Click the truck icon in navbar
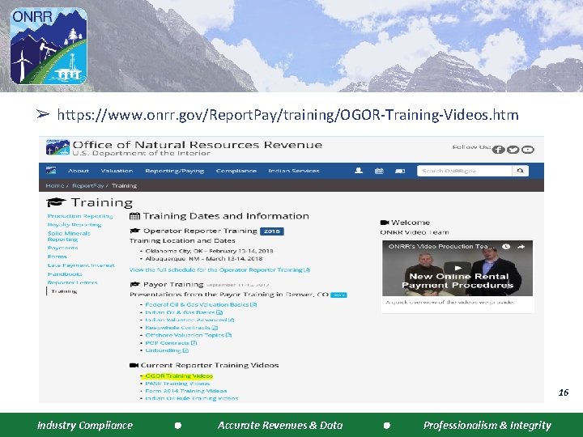583x437 pixels. click(x=400, y=171)
